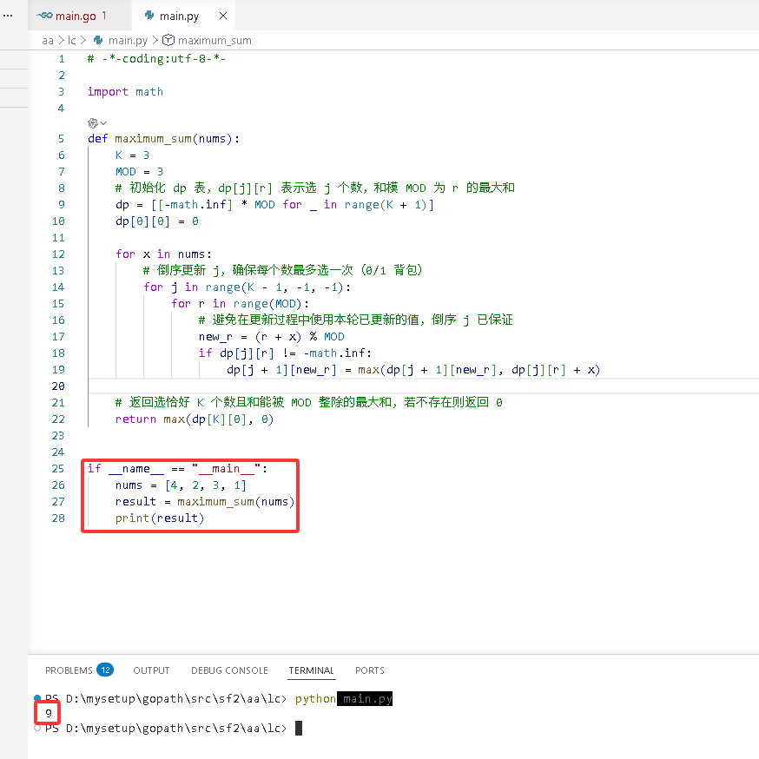Close the main.py tab
The width and height of the screenshot is (759, 759).
[x=222, y=16]
